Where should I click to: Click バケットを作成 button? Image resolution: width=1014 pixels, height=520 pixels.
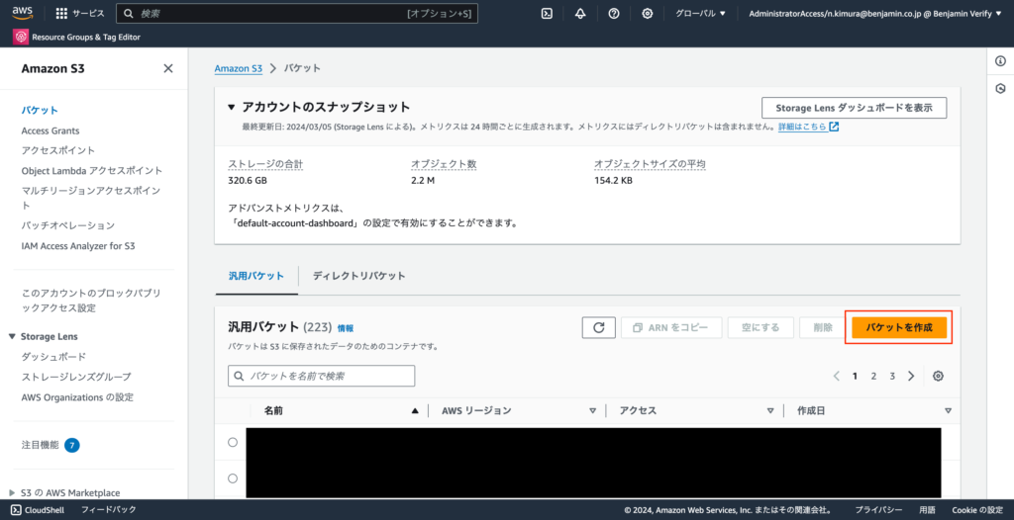pos(899,327)
